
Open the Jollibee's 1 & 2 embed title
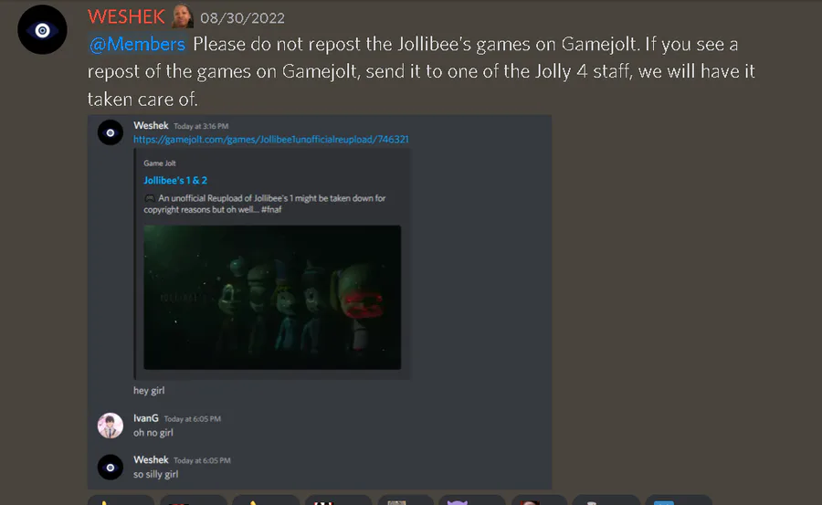175,181
